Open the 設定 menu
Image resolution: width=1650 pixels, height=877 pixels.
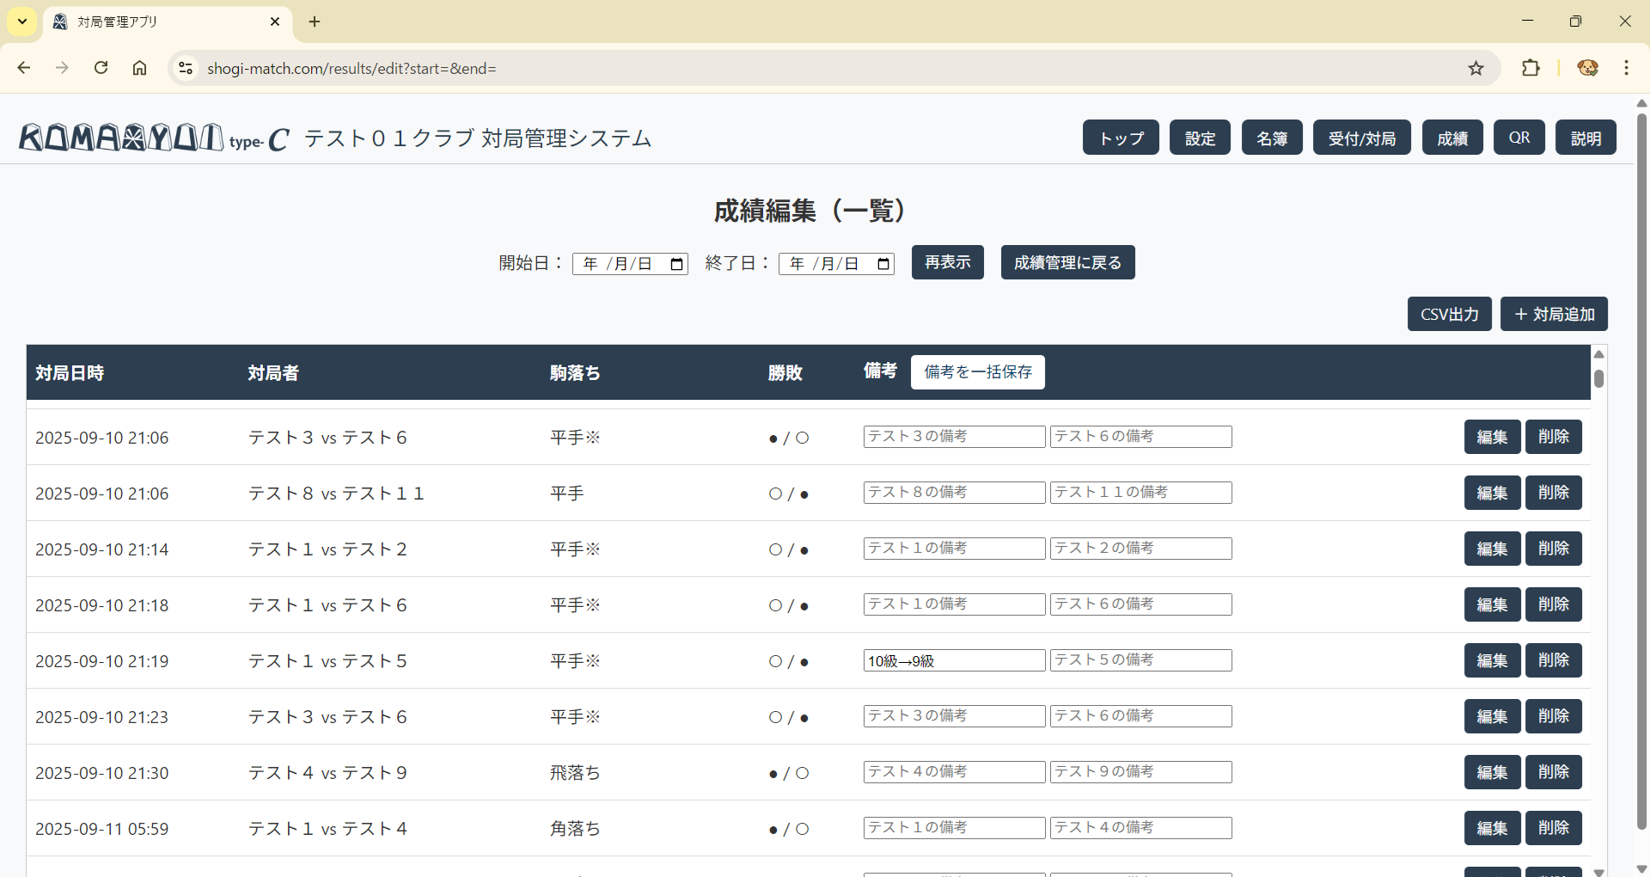click(x=1200, y=138)
